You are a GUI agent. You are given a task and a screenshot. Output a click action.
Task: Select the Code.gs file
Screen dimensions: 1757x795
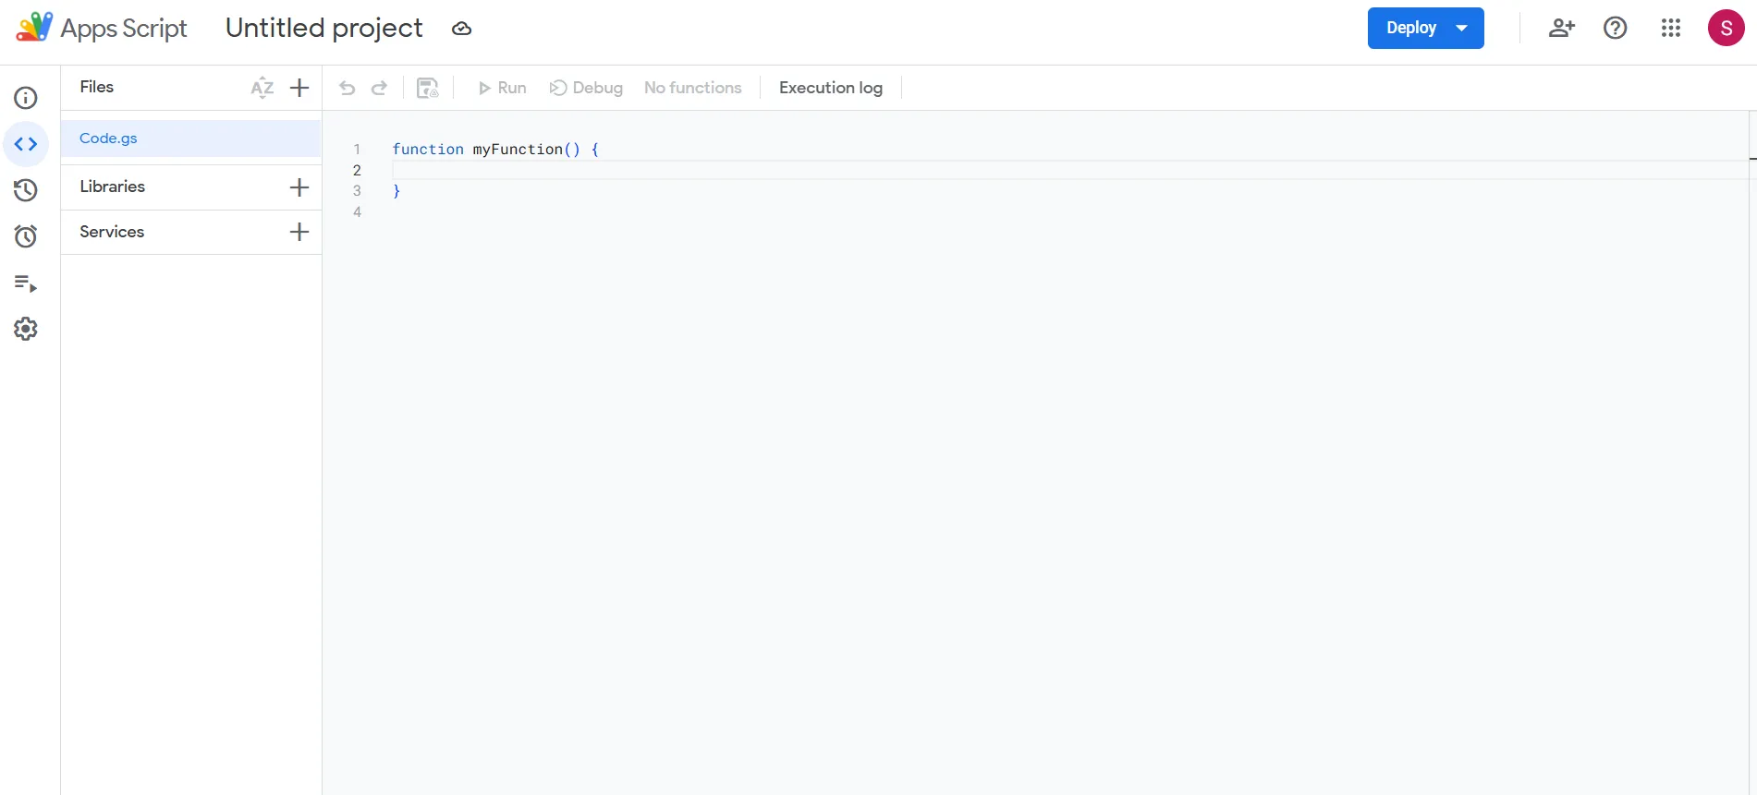click(190, 139)
